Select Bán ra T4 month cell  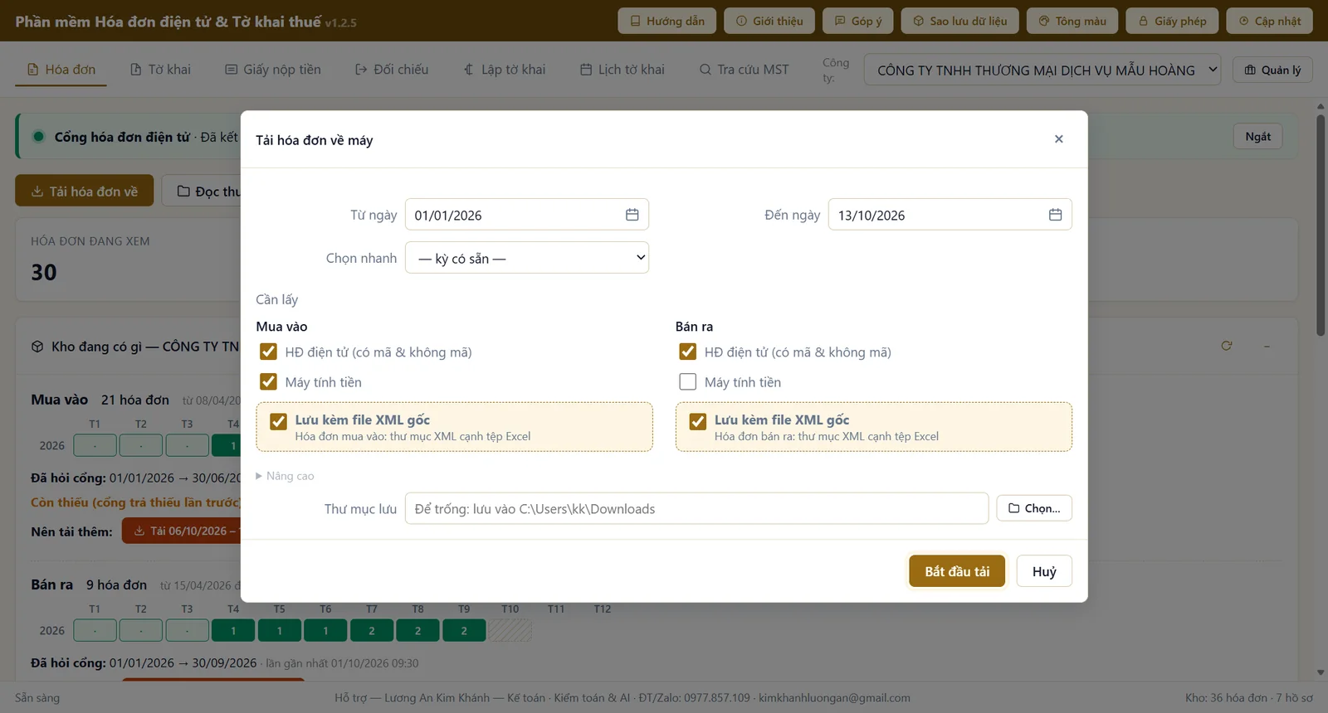(233, 631)
